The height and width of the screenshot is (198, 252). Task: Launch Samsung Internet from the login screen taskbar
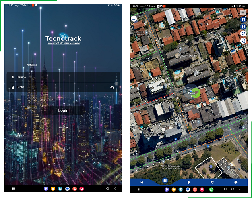(46, 189)
